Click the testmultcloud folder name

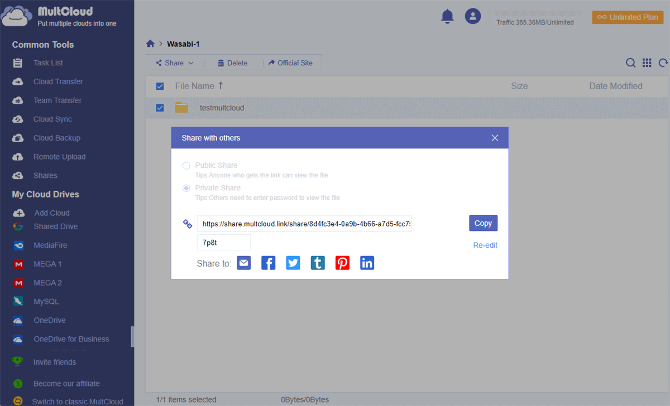click(x=222, y=108)
